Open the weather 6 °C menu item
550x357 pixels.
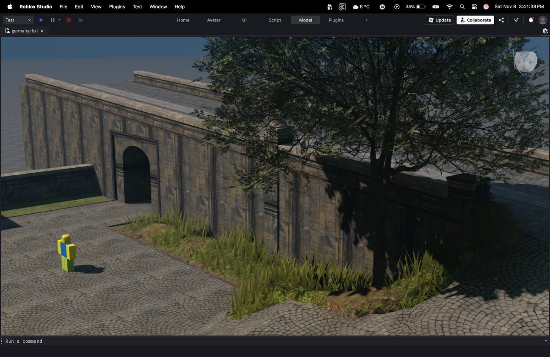point(361,6)
